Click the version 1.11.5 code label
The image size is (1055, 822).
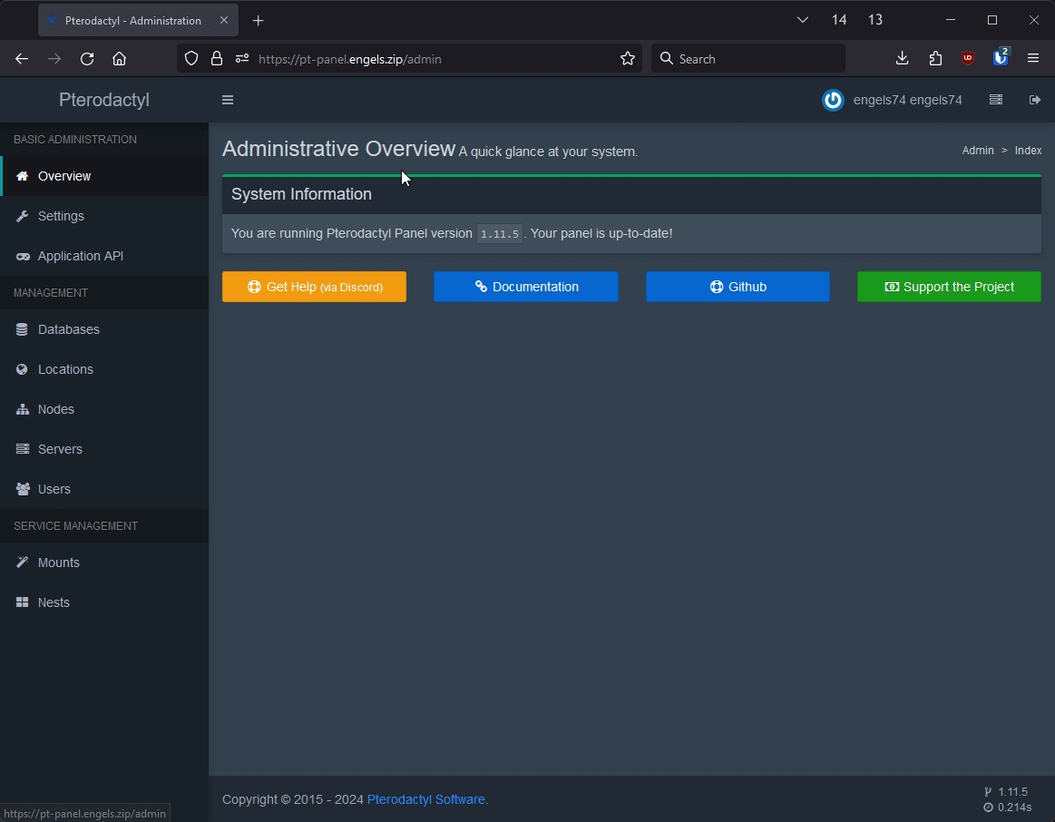[499, 234]
